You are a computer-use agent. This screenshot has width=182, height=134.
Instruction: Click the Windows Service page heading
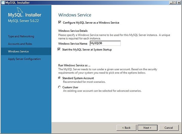pyautogui.click(x=75, y=15)
